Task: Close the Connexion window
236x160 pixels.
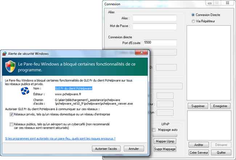Action: click(x=227, y=3)
